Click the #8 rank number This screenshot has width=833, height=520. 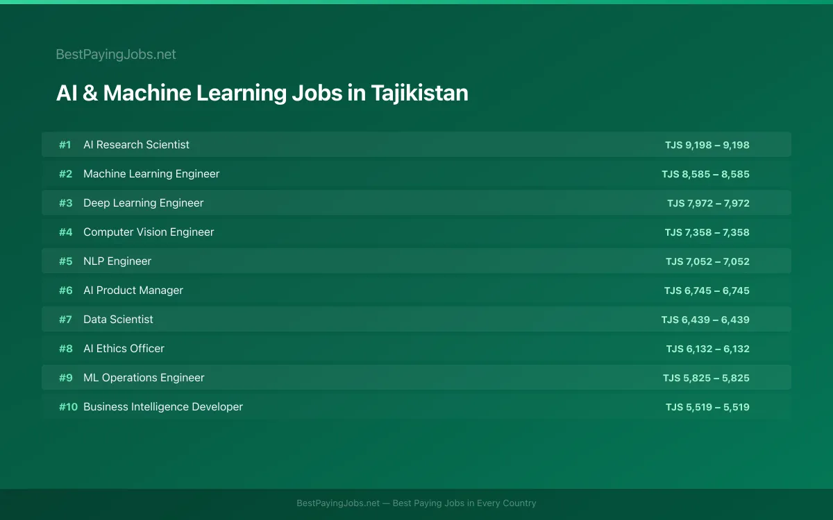coord(65,349)
